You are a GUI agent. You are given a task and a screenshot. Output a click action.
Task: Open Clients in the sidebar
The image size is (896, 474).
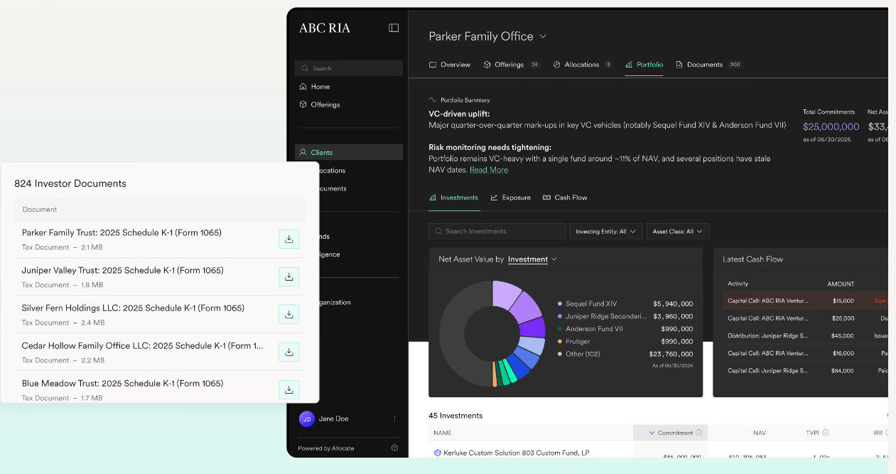tap(349, 152)
